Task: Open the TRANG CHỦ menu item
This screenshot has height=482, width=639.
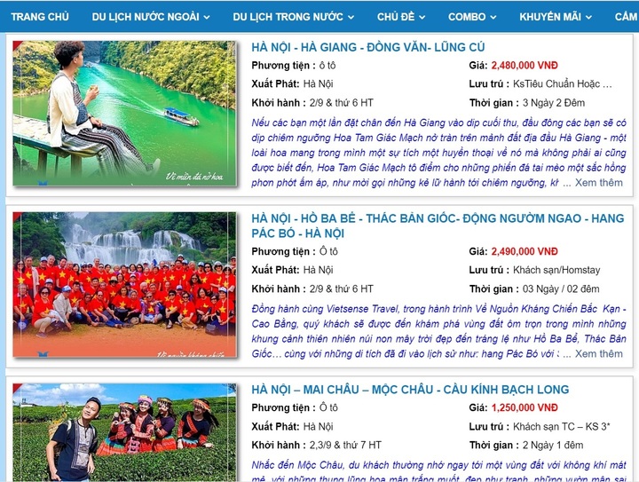Action: [40, 17]
